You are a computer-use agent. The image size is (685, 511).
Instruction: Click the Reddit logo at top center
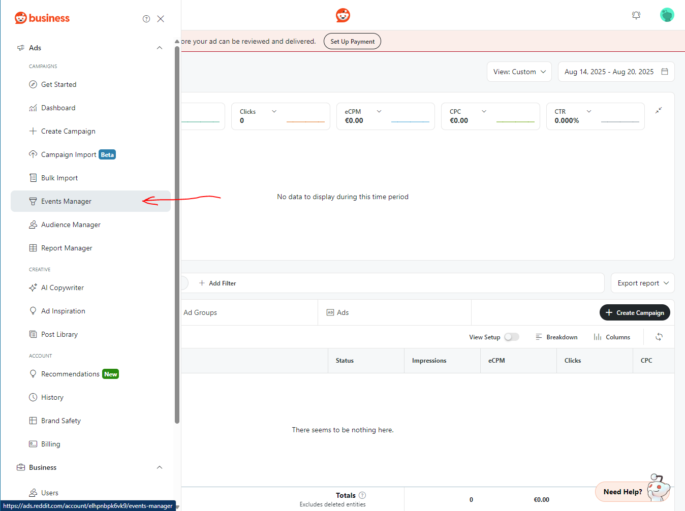click(x=343, y=15)
